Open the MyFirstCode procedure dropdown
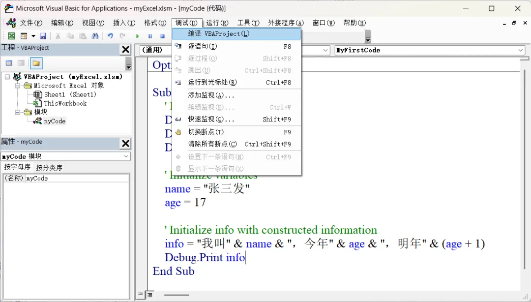 point(521,50)
